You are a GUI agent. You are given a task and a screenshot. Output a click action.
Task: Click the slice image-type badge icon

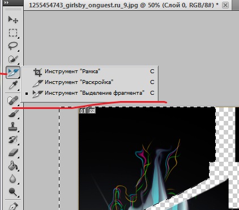click(92, 111)
